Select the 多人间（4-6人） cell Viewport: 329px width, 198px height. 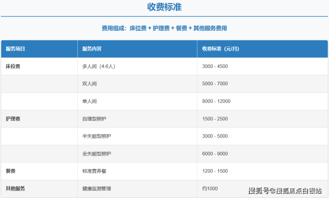99,66
